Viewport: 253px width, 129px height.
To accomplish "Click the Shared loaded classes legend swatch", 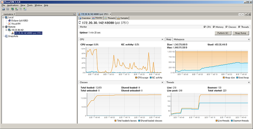I will pos(139,121).
